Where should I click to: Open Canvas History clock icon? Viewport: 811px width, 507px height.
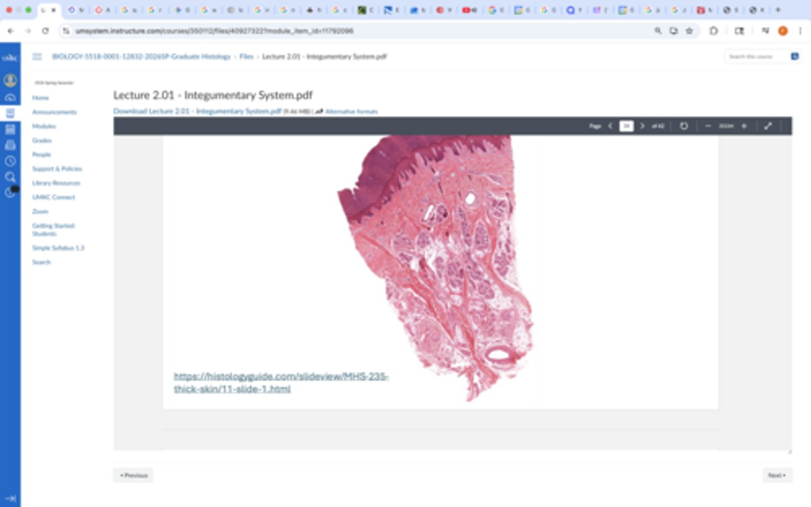(10, 161)
